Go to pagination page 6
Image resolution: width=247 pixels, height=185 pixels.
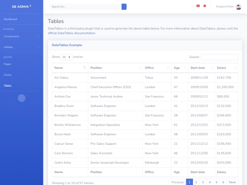pyautogui.click(x=223, y=182)
